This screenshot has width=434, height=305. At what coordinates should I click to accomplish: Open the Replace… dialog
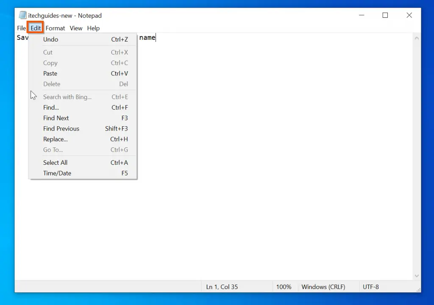coord(83,139)
